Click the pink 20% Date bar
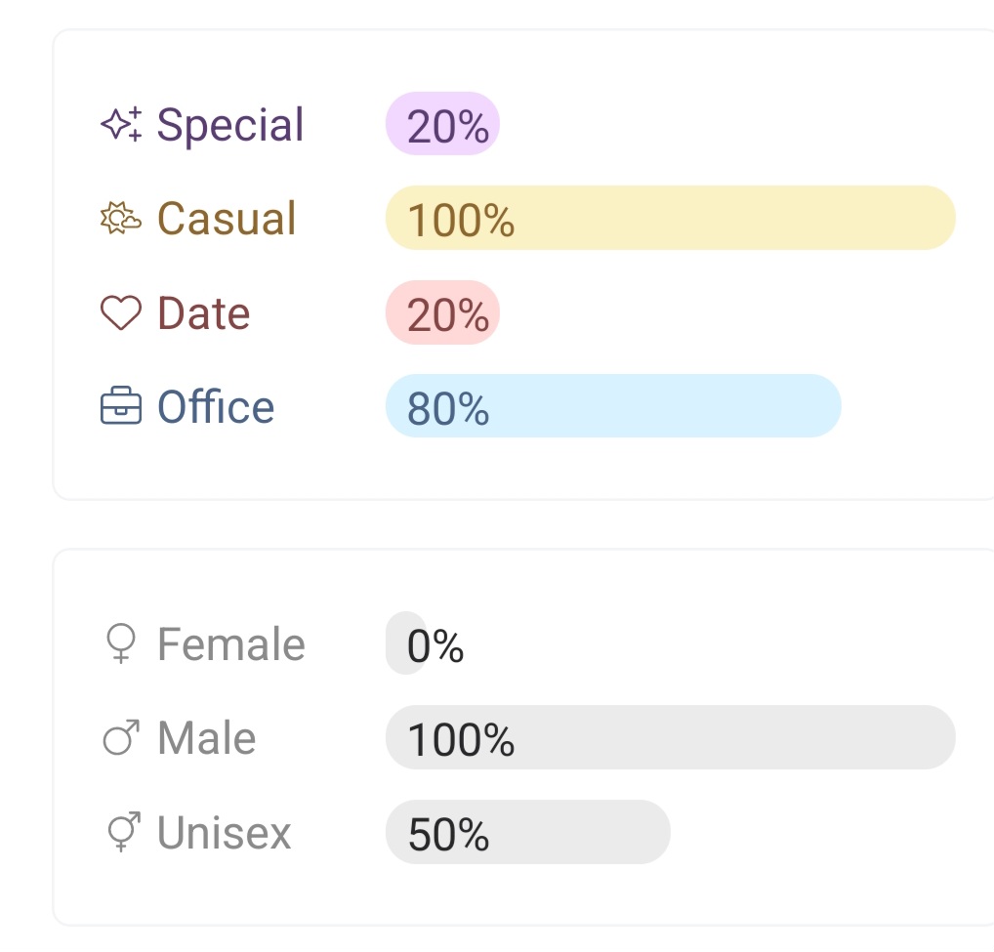This screenshot has width=994, height=952. (442, 312)
